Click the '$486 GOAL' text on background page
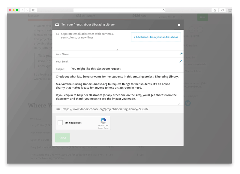The width and height of the screenshot is (240, 174). point(139,16)
